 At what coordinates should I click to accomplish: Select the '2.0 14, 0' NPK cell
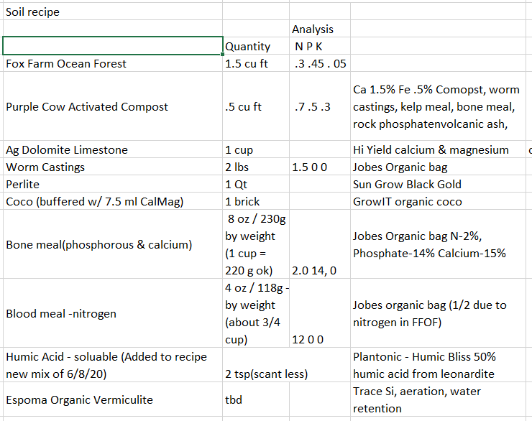pyautogui.click(x=320, y=244)
